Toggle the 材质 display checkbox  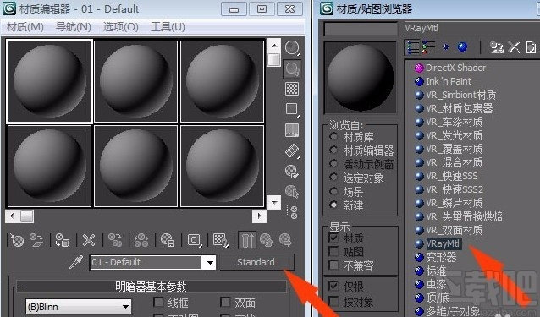click(x=333, y=238)
